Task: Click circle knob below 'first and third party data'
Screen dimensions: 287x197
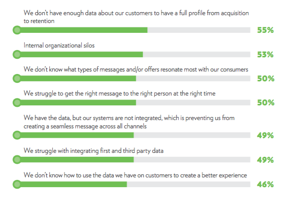Action: point(17,159)
